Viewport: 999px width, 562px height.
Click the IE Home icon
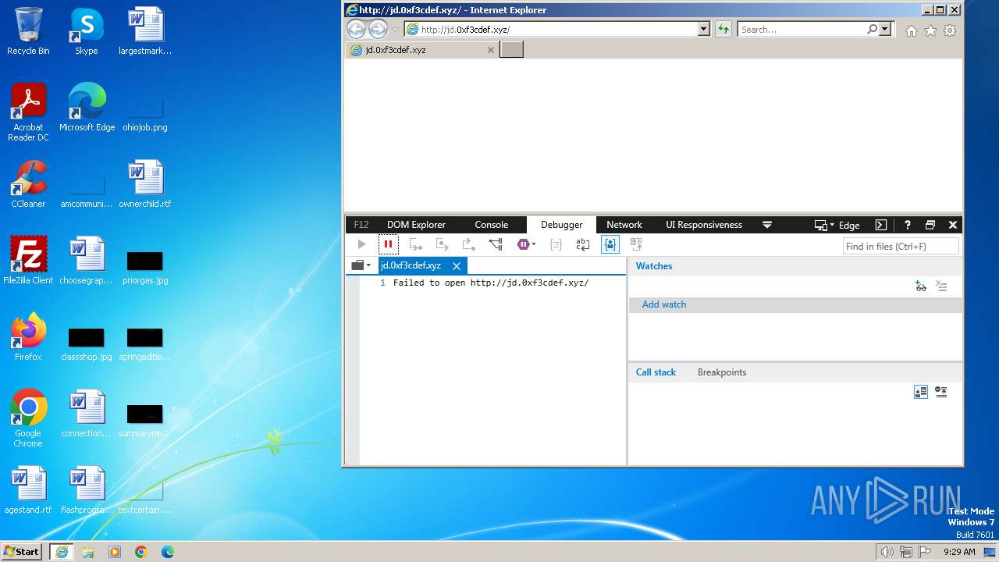(x=911, y=30)
